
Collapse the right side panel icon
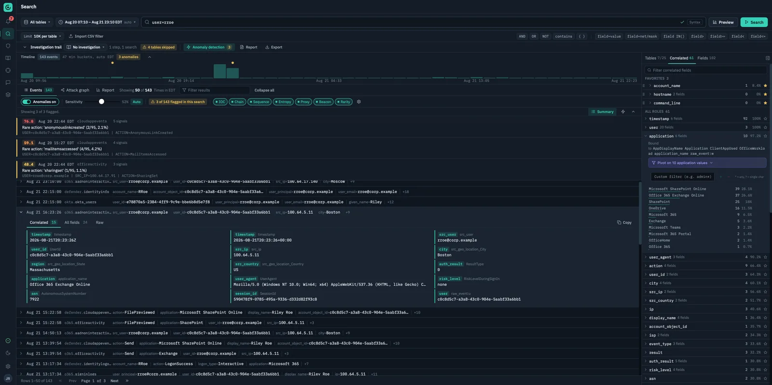pyautogui.click(x=767, y=58)
